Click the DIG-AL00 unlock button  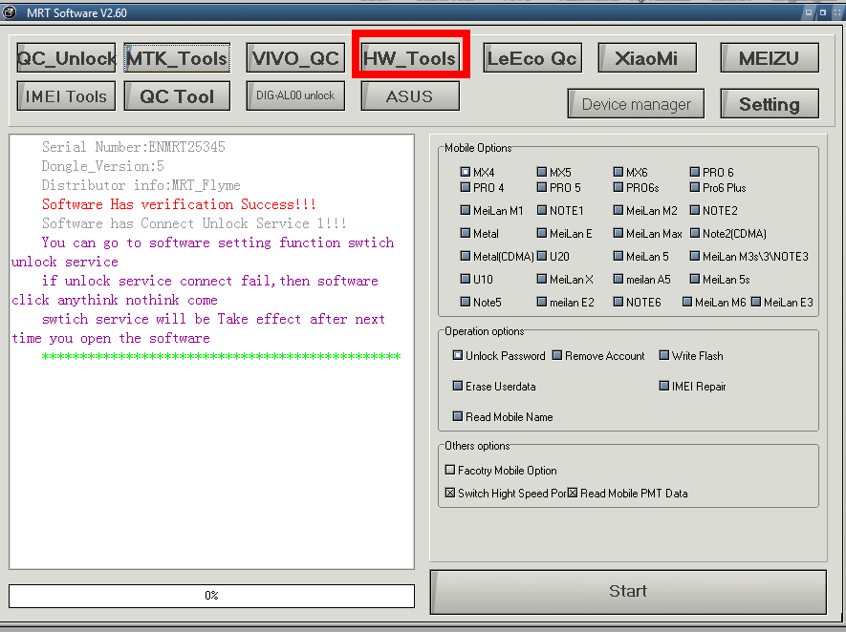point(295,95)
